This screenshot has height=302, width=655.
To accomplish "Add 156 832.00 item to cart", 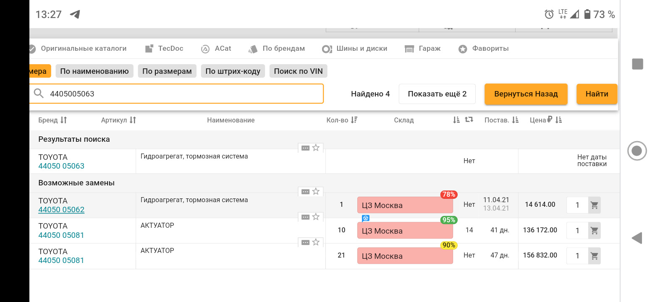I will click(595, 256).
